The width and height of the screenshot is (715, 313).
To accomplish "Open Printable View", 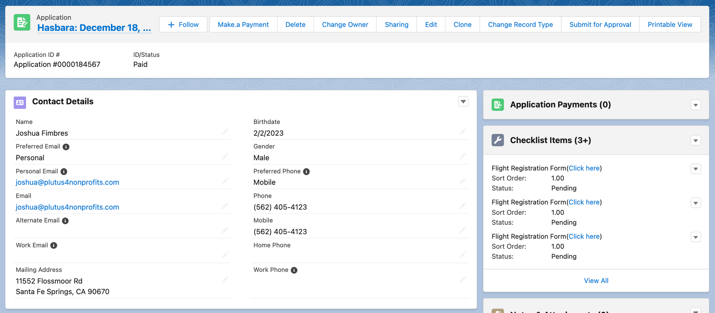I will pos(670,25).
